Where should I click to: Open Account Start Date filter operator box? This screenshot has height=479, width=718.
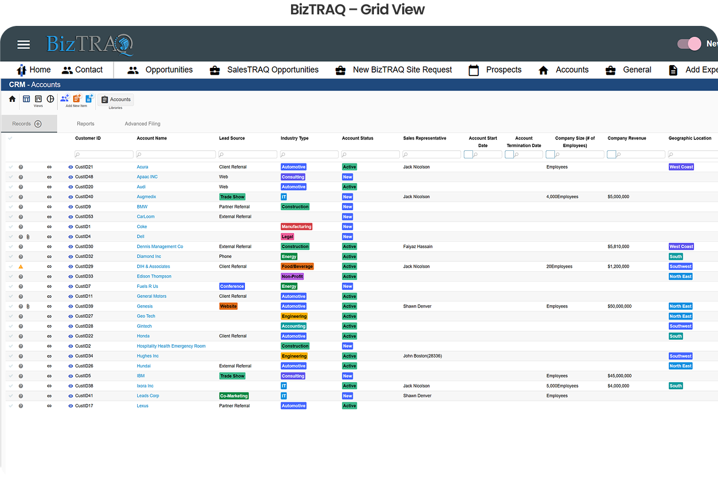tap(468, 154)
